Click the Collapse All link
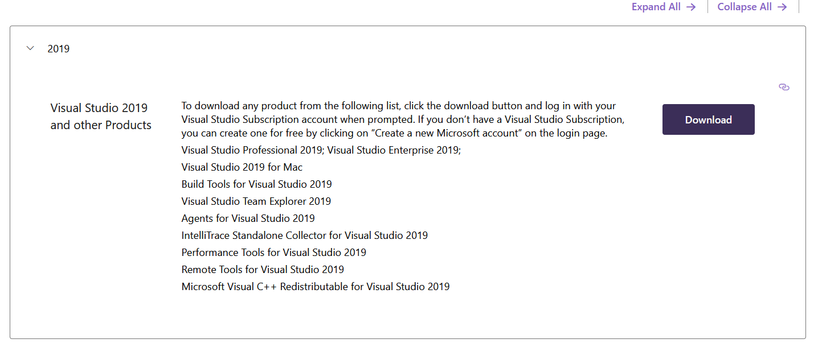This screenshot has width=818, height=343. point(752,7)
